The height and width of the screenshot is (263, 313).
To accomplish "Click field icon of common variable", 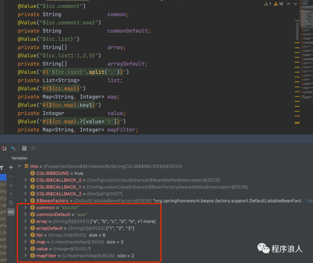I will click(x=32, y=207).
